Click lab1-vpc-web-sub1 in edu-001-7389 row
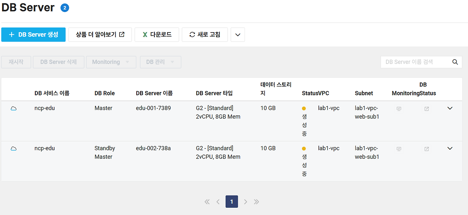The width and height of the screenshot is (468, 215). (367, 112)
